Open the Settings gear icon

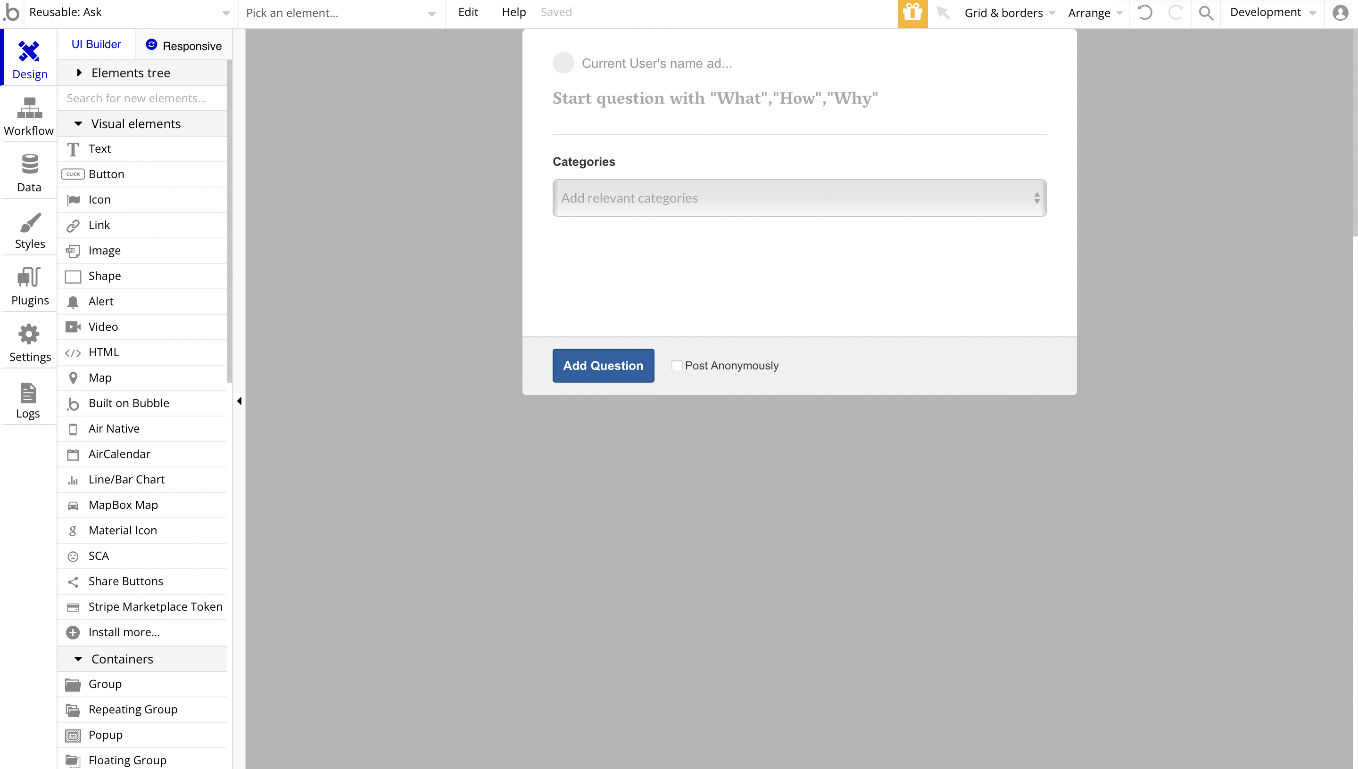click(x=29, y=335)
